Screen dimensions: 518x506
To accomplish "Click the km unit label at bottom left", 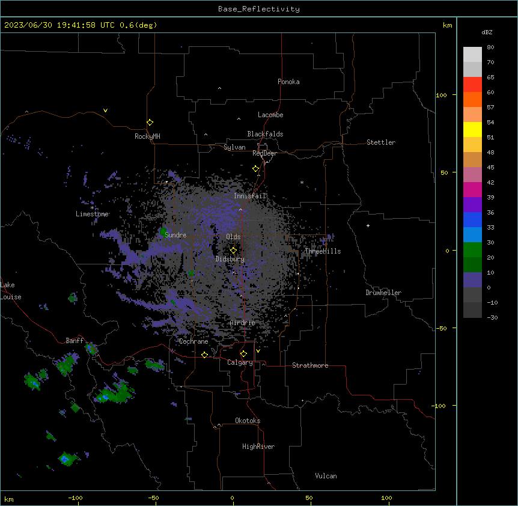I will 9,499.
